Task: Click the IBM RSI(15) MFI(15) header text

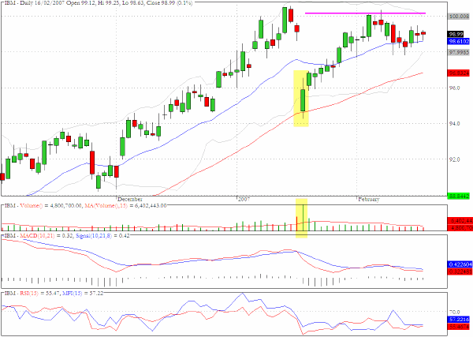Action: click(54, 293)
